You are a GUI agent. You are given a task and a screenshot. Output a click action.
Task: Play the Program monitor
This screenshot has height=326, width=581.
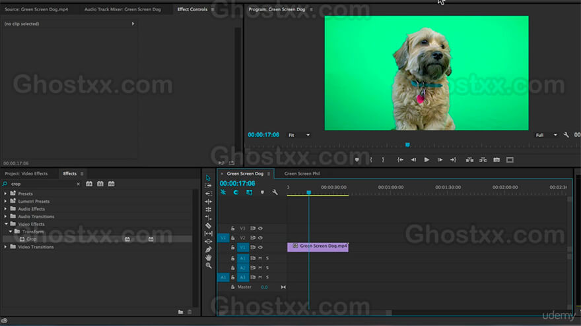click(x=427, y=159)
